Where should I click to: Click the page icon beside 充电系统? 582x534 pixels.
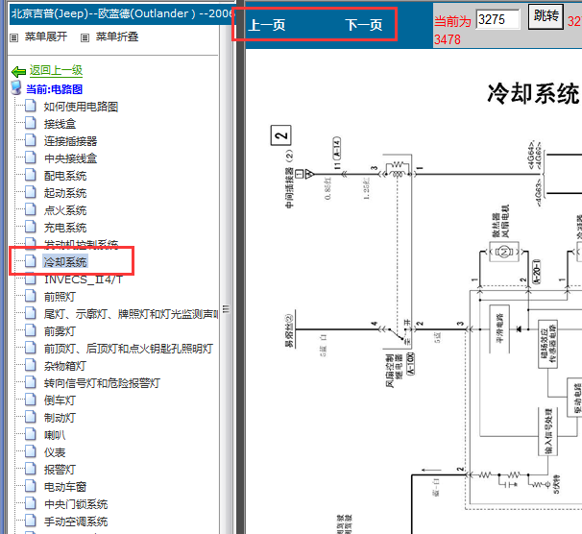[31, 227]
